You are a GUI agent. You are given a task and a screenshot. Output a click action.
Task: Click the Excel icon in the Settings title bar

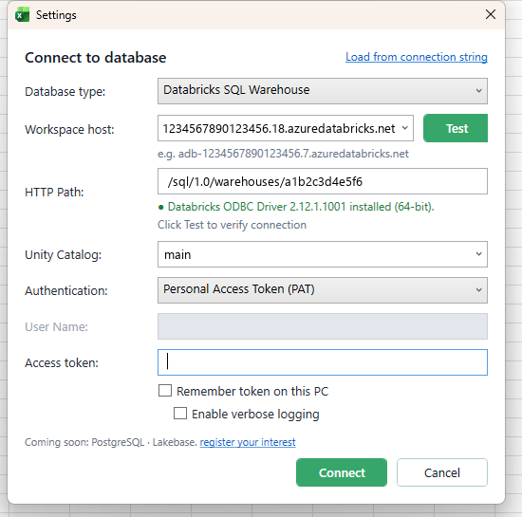point(23,15)
